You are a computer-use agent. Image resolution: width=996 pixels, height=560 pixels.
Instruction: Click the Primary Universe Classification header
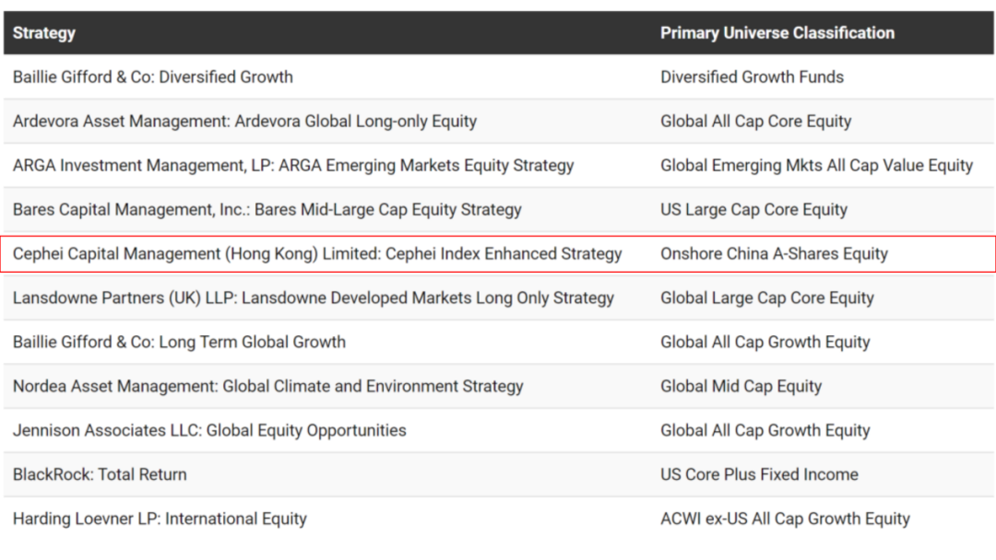coord(777,33)
